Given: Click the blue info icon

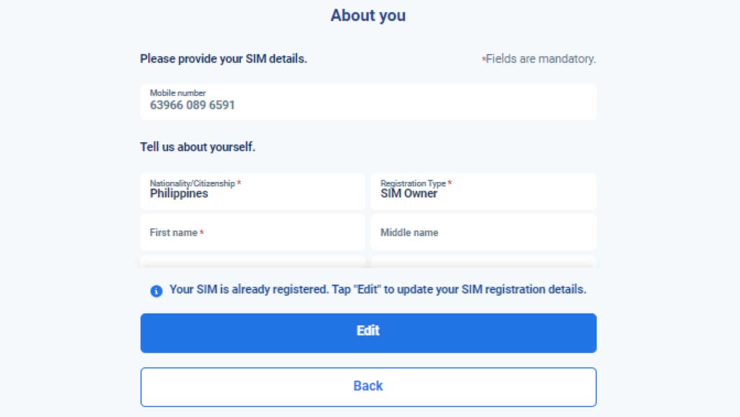Looking at the screenshot, I should 156,291.
